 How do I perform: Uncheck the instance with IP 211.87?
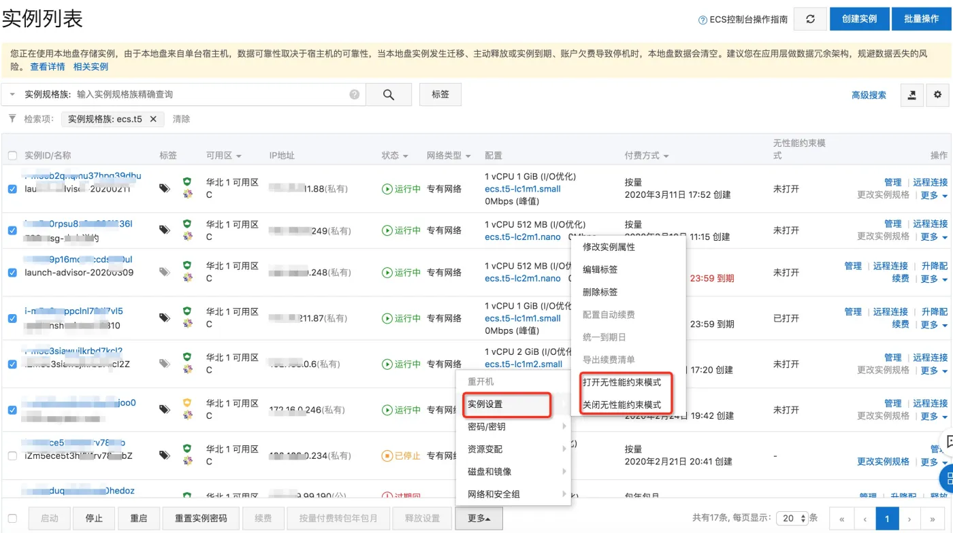12,318
